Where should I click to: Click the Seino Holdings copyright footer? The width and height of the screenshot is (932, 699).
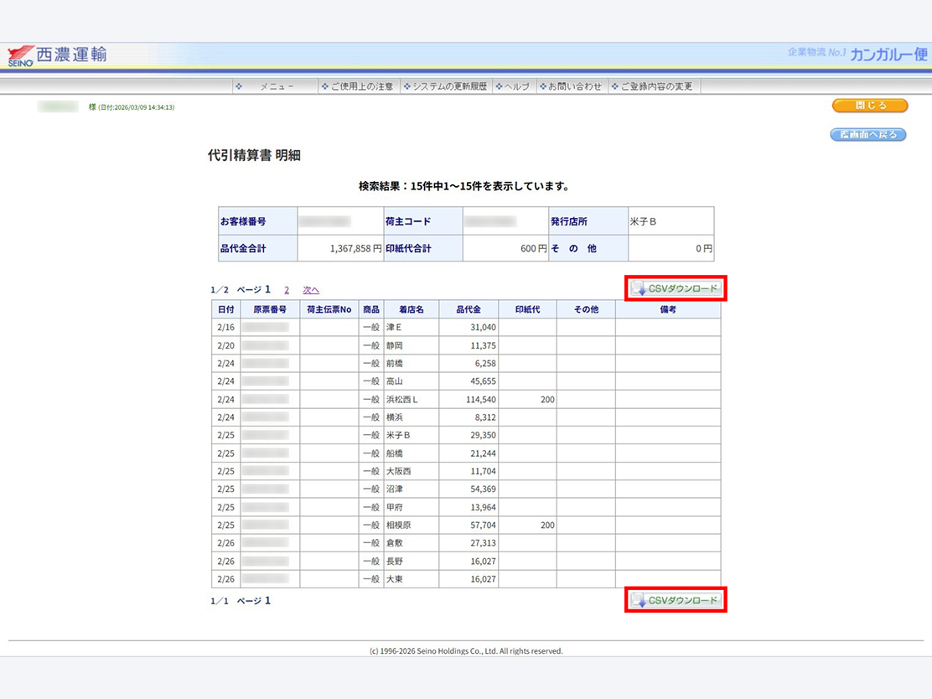point(466,651)
